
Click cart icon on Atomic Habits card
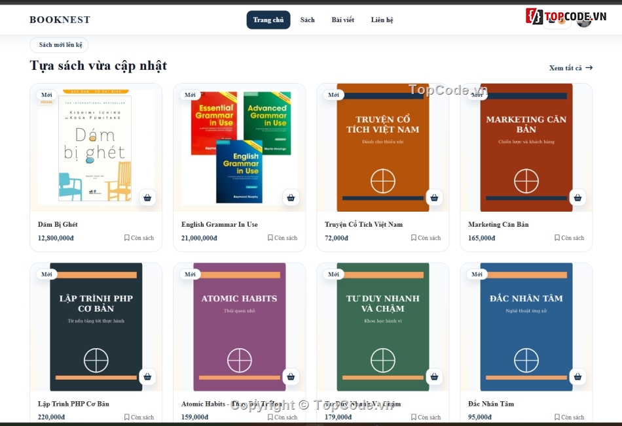pos(291,376)
